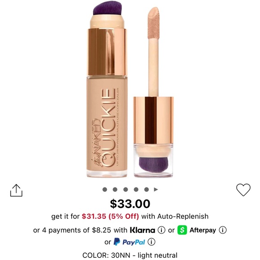Click the Auto-Replenish text
Image resolution: width=260 pixels, height=260 pixels.
(183, 217)
